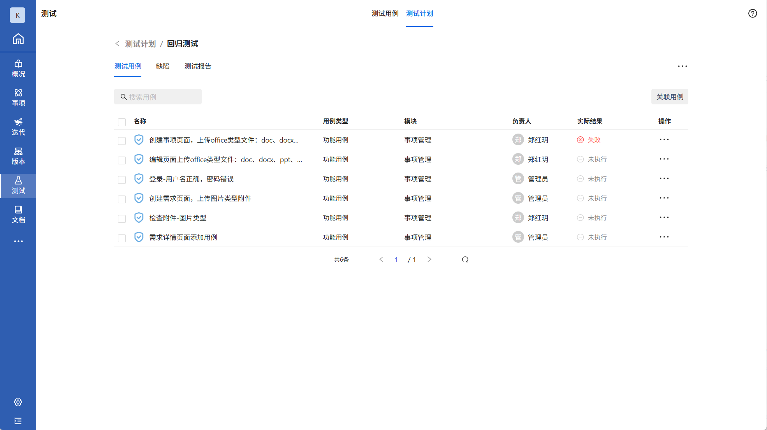The width and height of the screenshot is (767, 430).
Task: Open 概况 overview in sidebar
Action: click(x=18, y=68)
